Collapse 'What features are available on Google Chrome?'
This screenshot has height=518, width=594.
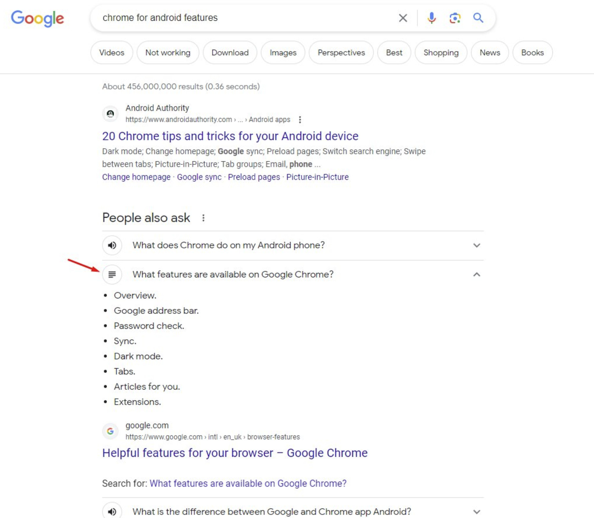click(477, 274)
